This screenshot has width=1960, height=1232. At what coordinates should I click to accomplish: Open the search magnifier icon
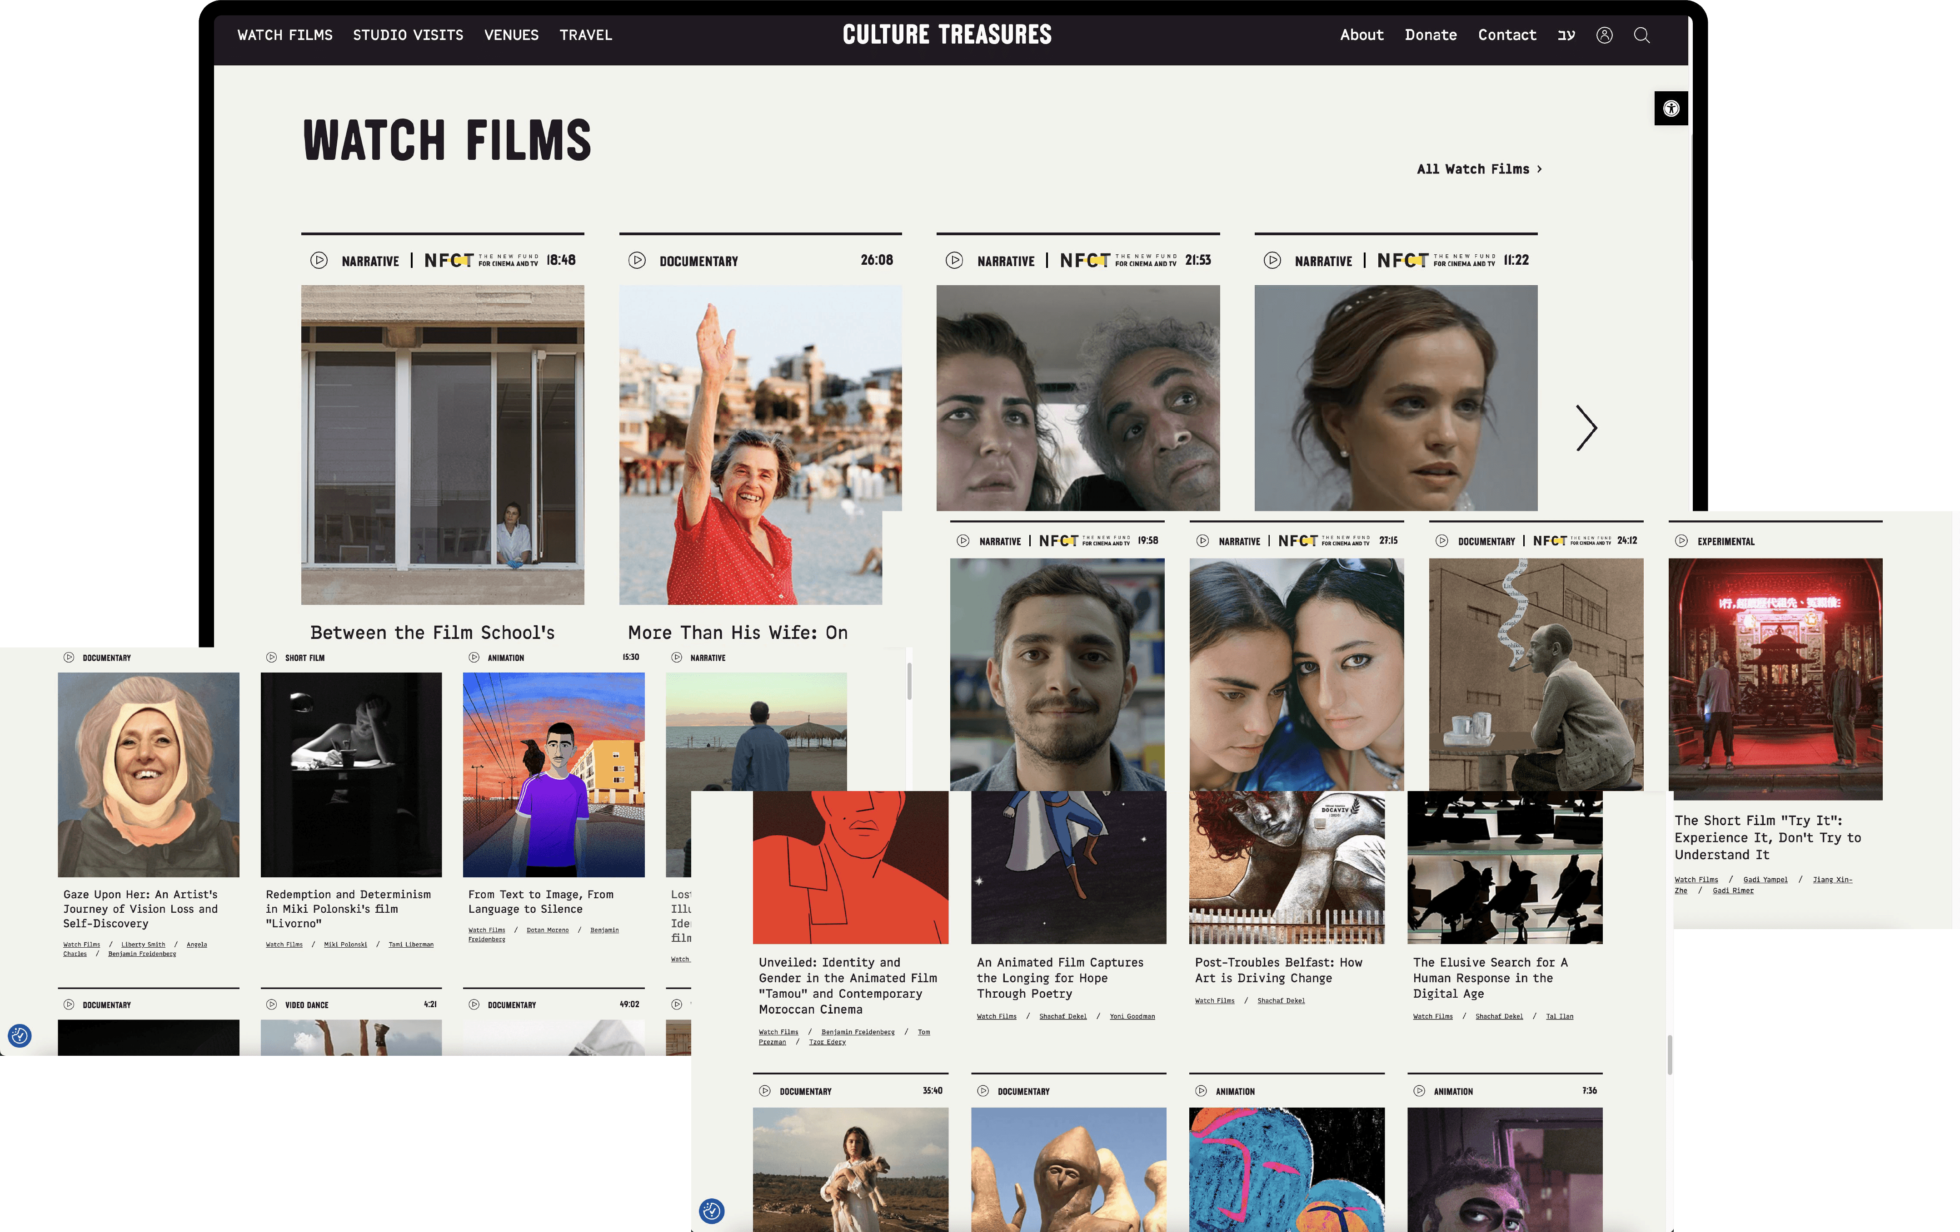pyautogui.click(x=1641, y=35)
